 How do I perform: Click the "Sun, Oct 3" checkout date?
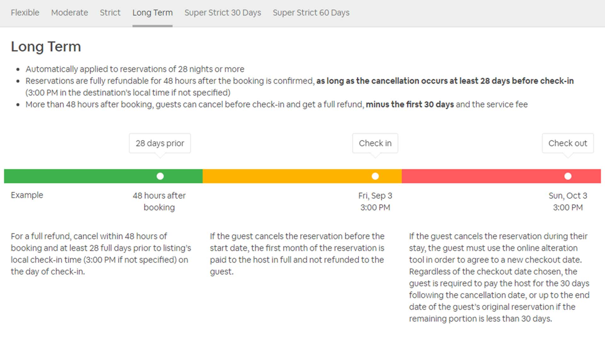click(568, 196)
